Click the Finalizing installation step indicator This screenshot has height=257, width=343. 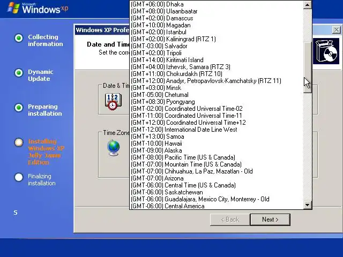point(19,177)
